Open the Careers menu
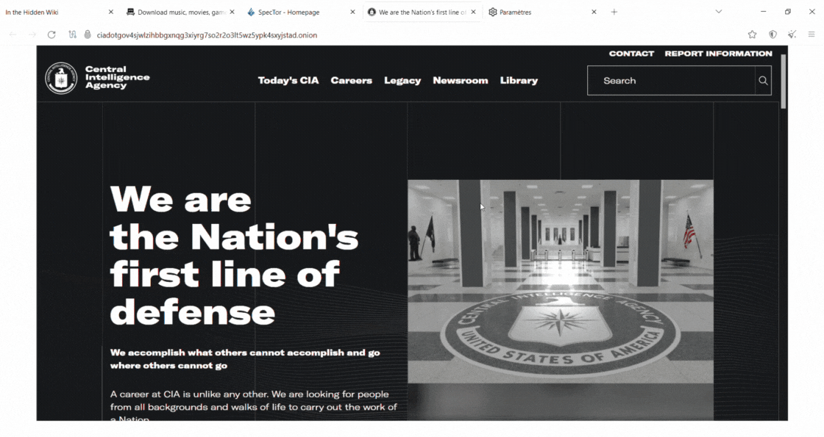824x437 pixels. 351,80
